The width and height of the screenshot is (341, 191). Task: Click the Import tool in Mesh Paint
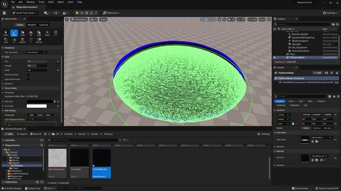[47, 33]
